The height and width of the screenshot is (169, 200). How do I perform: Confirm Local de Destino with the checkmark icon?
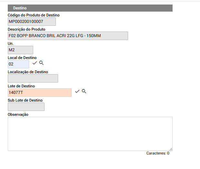tap(35, 63)
